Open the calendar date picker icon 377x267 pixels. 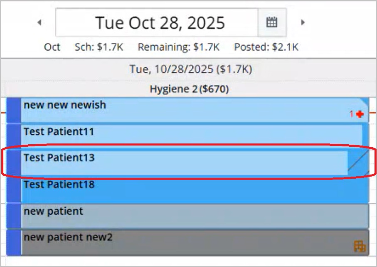[x=272, y=22]
